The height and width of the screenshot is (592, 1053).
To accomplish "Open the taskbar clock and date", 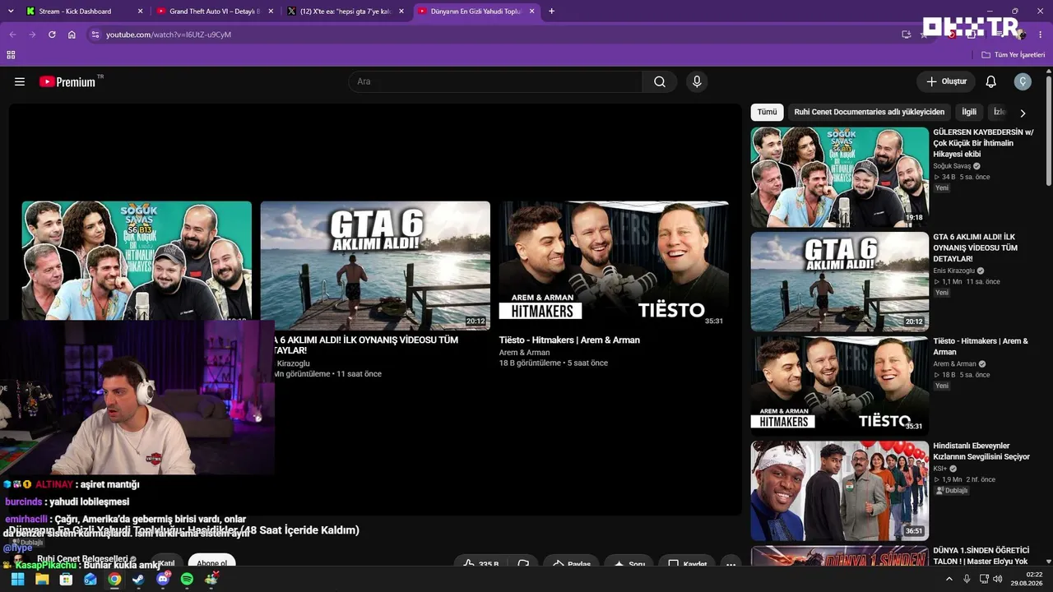I will tap(1027, 579).
